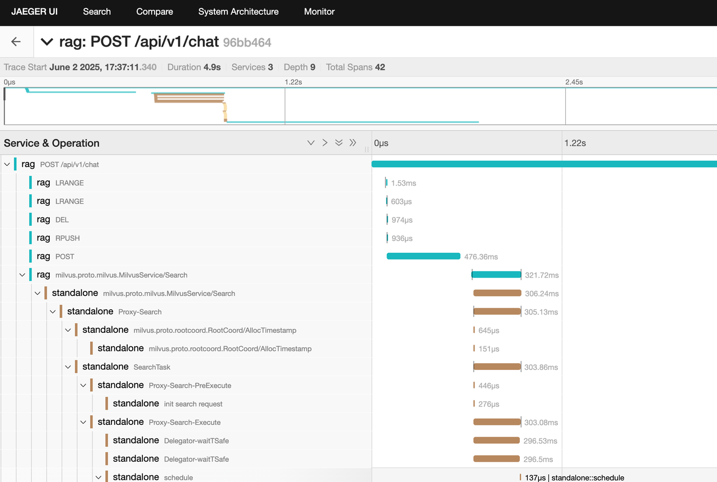Image resolution: width=717 pixels, height=482 pixels.
Task: Click the 2.45s minimap tick label
Action: coord(574,82)
